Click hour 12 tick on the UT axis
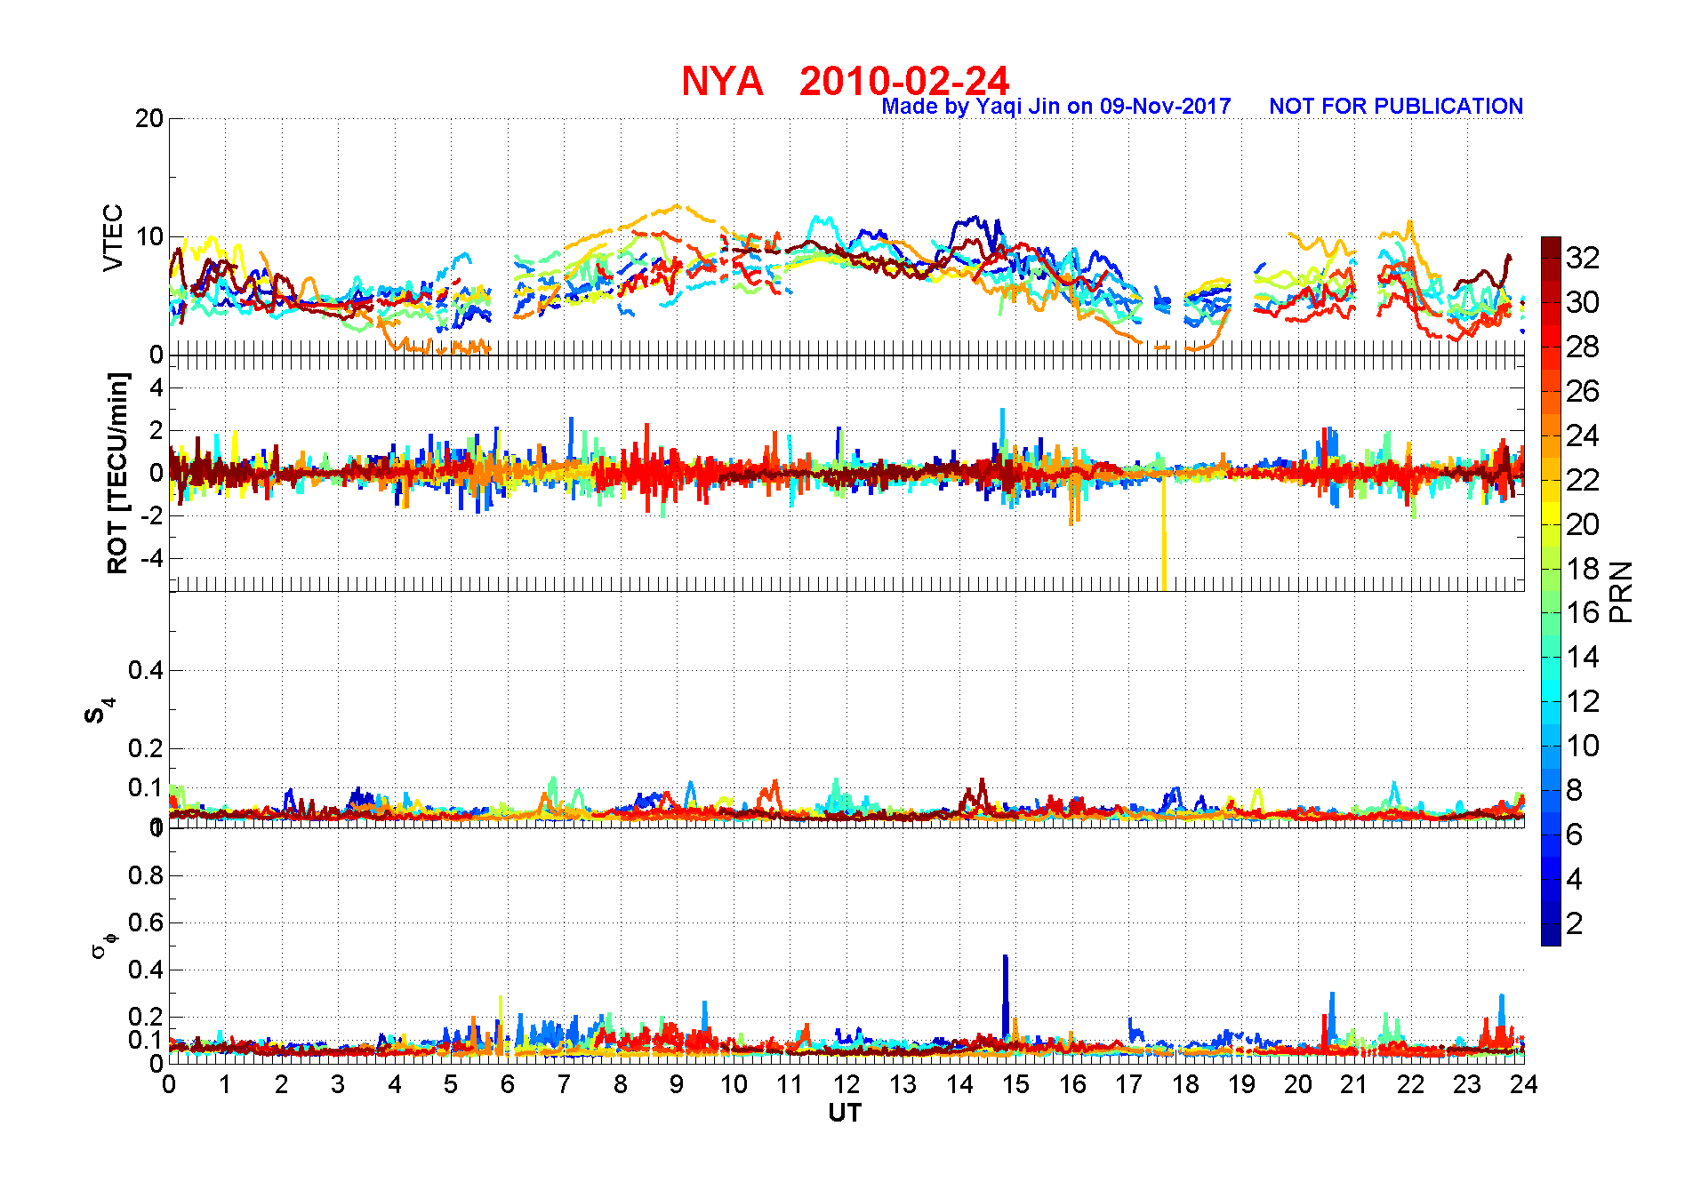 [x=846, y=1084]
